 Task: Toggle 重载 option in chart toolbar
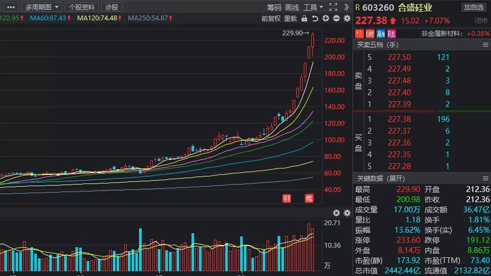(x=290, y=19)
